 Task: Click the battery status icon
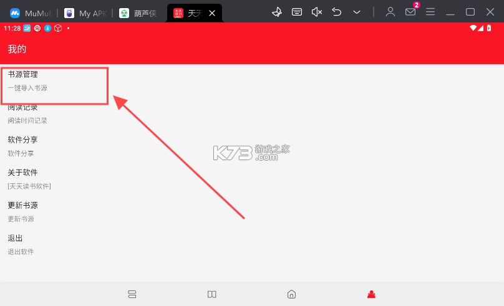489,28
